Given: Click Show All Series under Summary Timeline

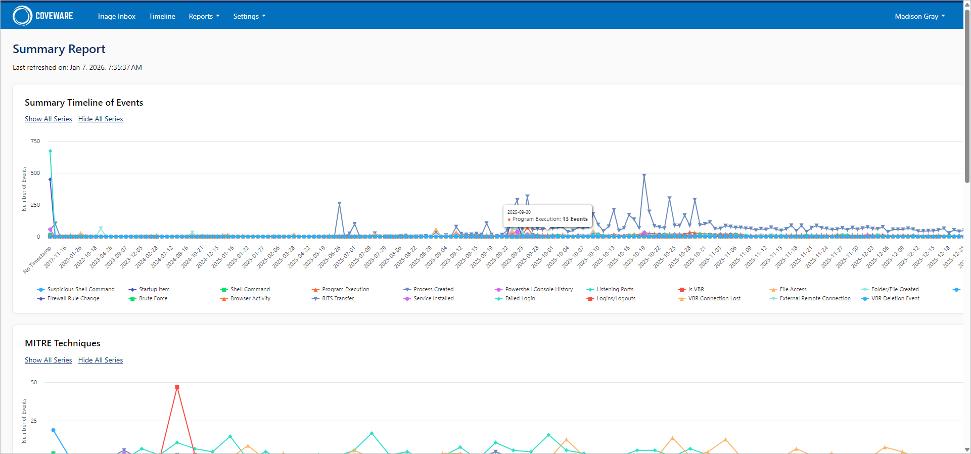Looking at the screenshot, I should click(49, 119).
